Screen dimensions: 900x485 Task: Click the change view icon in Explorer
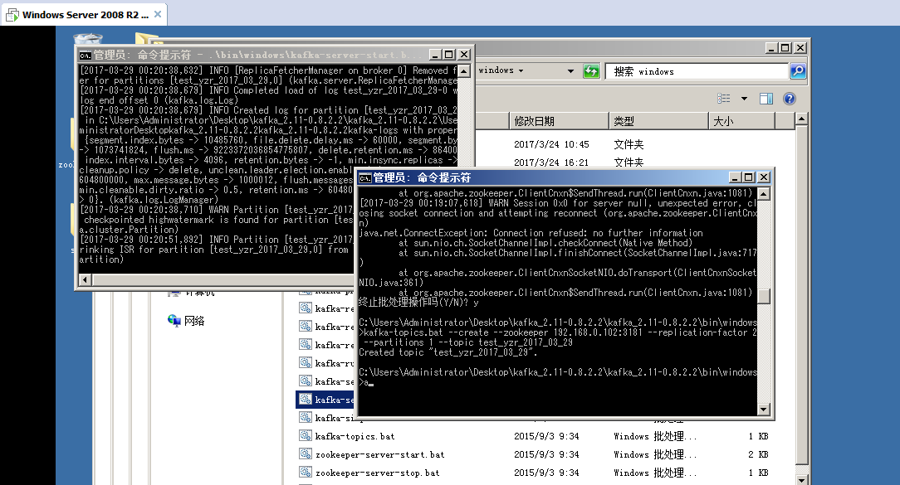pos(724,99)
